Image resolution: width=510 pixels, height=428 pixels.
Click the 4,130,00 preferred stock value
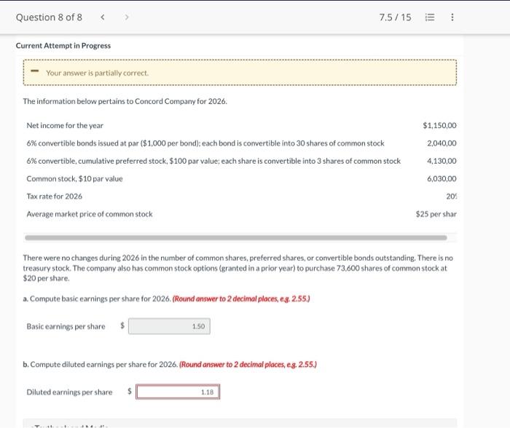pos(442,161)
